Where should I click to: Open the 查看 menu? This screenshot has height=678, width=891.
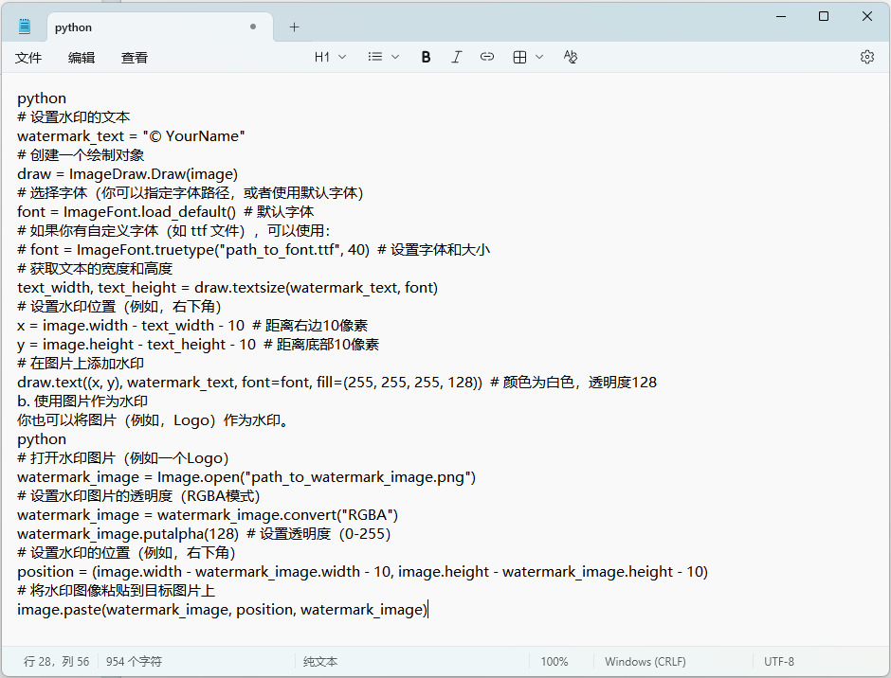(135, 58)
